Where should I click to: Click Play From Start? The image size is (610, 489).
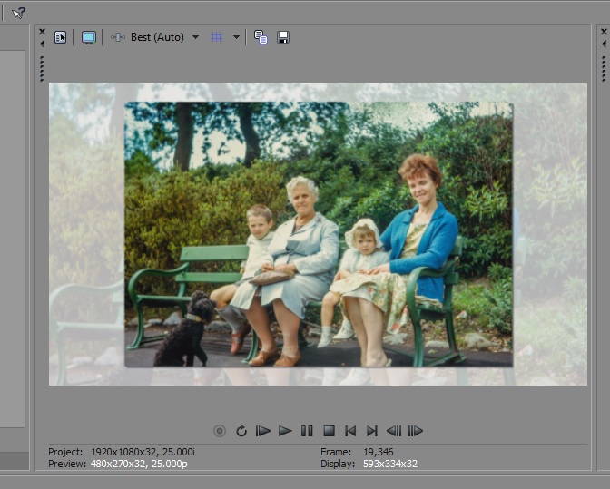263,431
